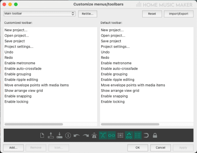This screenshot has height=153, width=197.
Task: Select New project... in Customized toolbar list
Action: coord(50,30)
